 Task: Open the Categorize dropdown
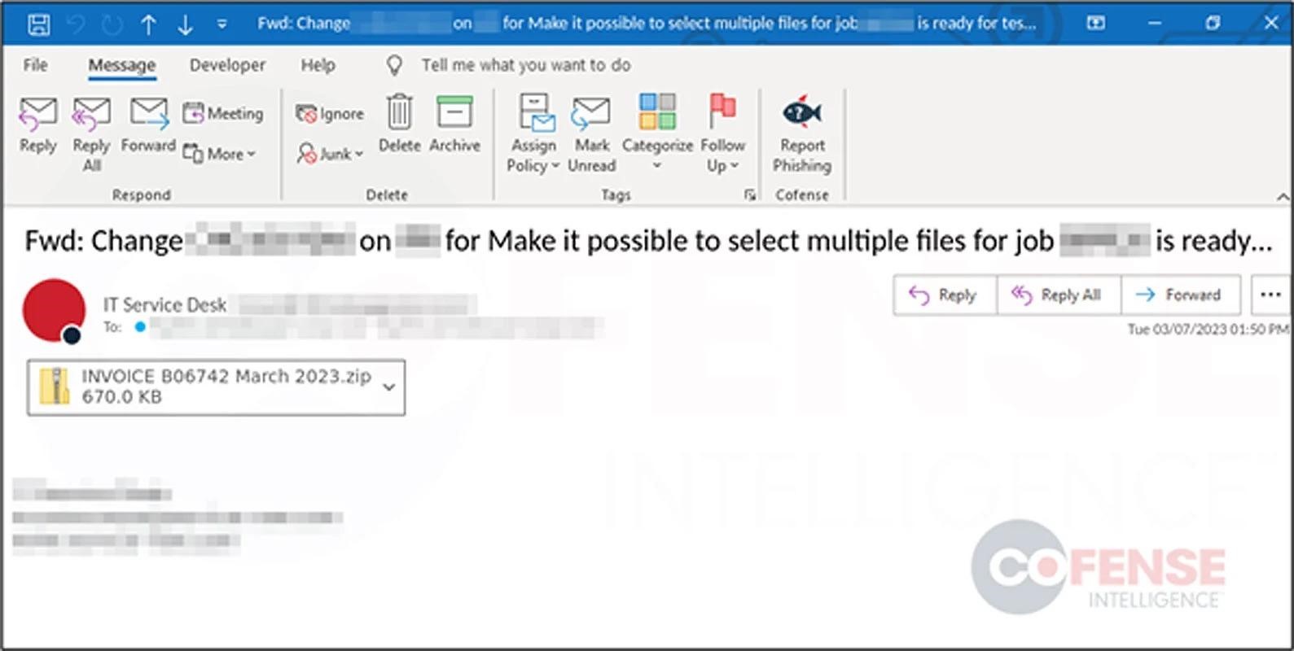[657, 130]
